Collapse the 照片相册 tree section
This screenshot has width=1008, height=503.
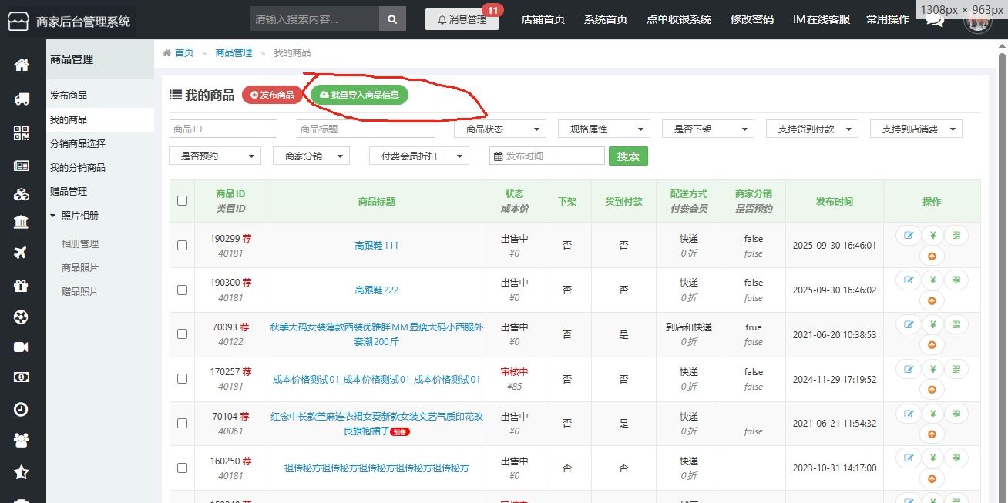(53, 216)
